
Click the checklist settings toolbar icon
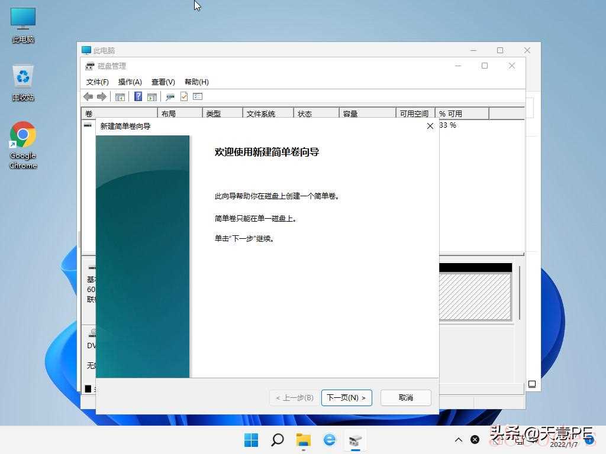click(198, 96)
